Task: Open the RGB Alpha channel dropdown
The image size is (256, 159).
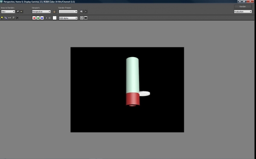Action: (68, 18)
